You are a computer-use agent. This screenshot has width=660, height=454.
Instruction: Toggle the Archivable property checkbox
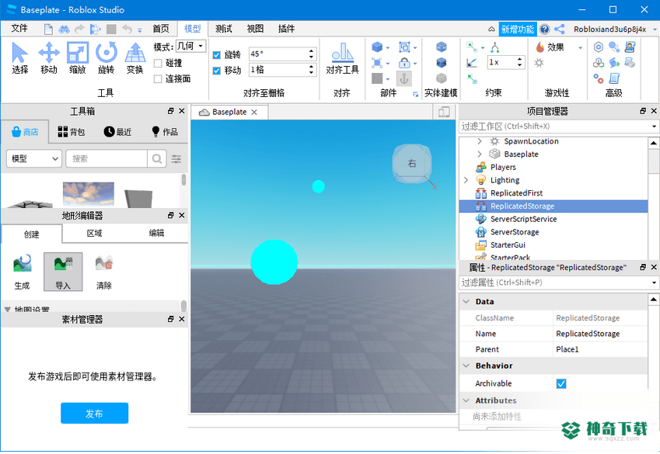[561, 383]
